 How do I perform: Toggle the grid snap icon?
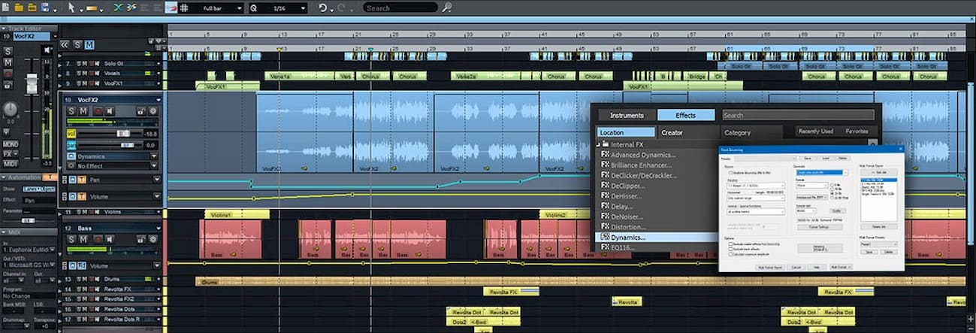point(185,8)
